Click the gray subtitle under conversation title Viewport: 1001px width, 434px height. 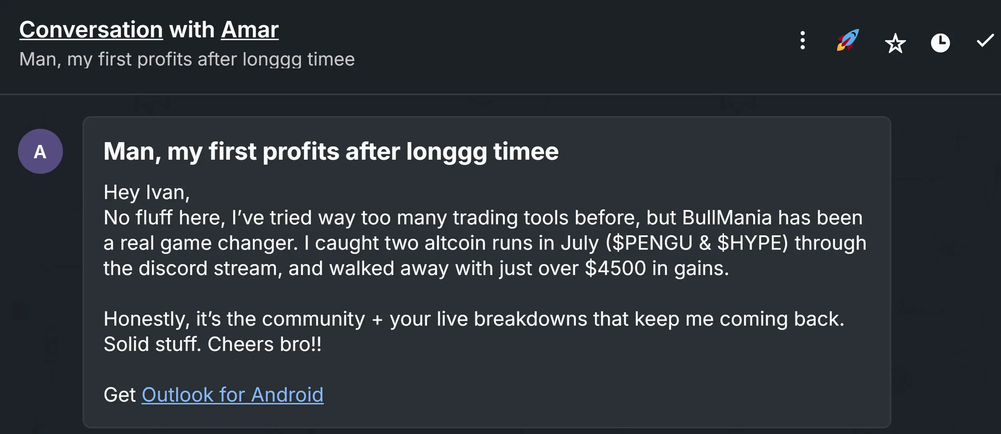pos(187,59)
